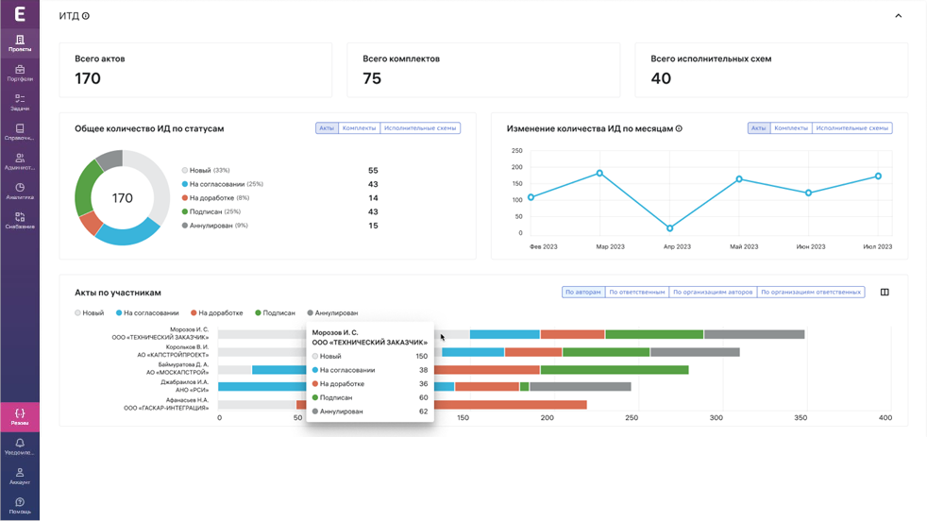Toggle the Новый legend item in bar chart
Viewport: 927px width, 521px height.
90,312
